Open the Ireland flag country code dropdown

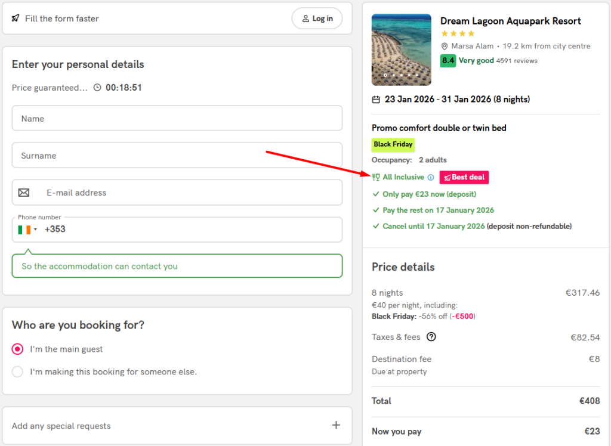pos(27,230)
